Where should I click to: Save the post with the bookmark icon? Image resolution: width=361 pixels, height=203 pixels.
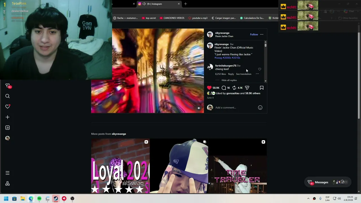[x=262, y=88]
